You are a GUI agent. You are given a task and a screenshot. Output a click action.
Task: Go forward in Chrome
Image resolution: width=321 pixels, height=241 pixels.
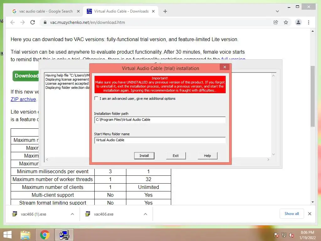coord(23,22)
